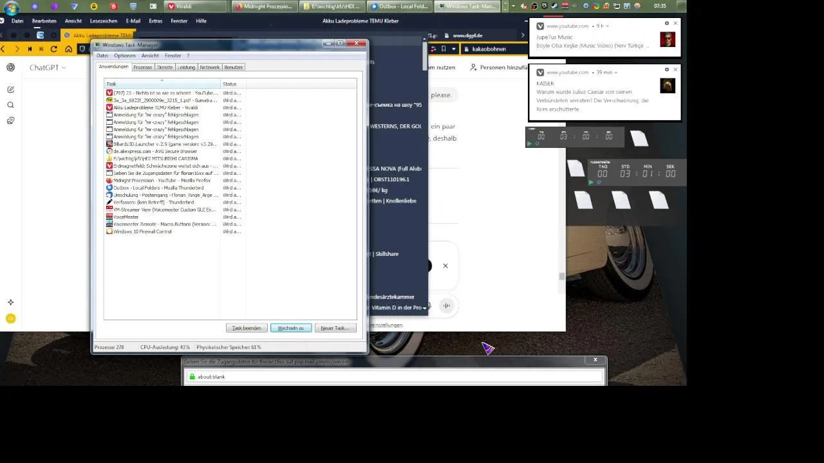Go forward in Vivaldi navigation
824x463 pixels.
coord(17,49)
